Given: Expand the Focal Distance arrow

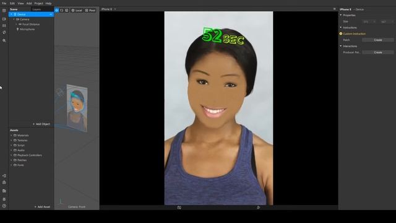Looking at the screenshot, I should click(x=17, y=24).
